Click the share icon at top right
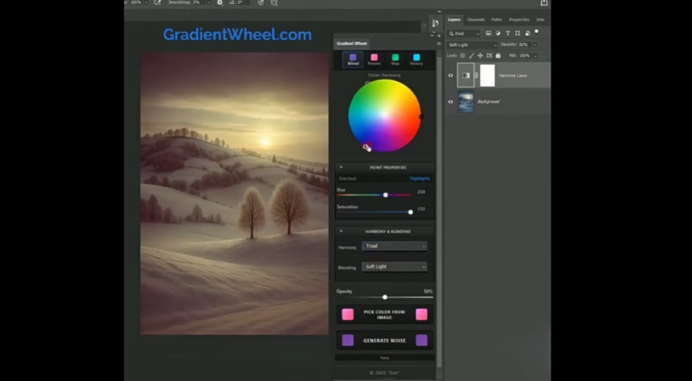 (544, 3)
